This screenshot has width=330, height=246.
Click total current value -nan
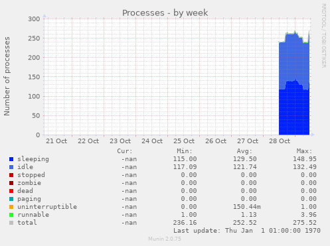tap(129, 223)
